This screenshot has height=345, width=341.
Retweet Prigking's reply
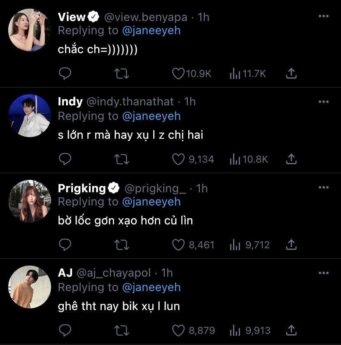[122, 245]
